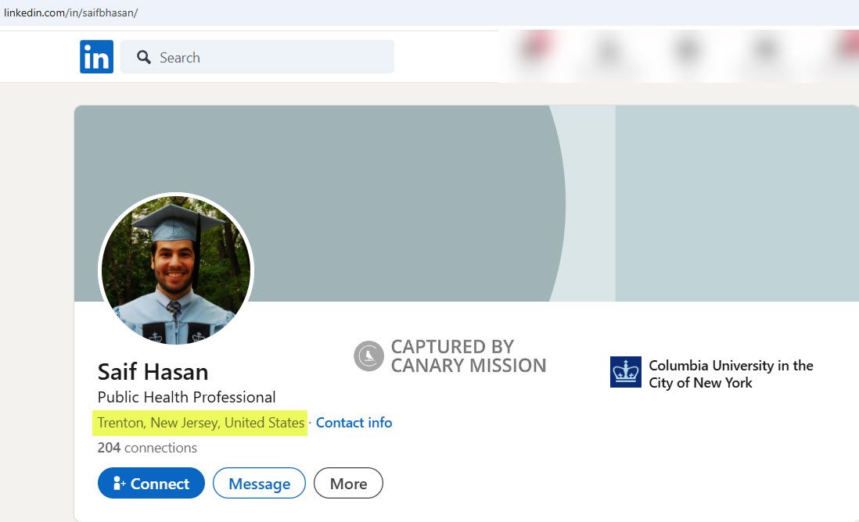The height and width of the screenshot is (522, 859).
Task: Click the magnifying glass search icon
Action: tap(144, 57)
